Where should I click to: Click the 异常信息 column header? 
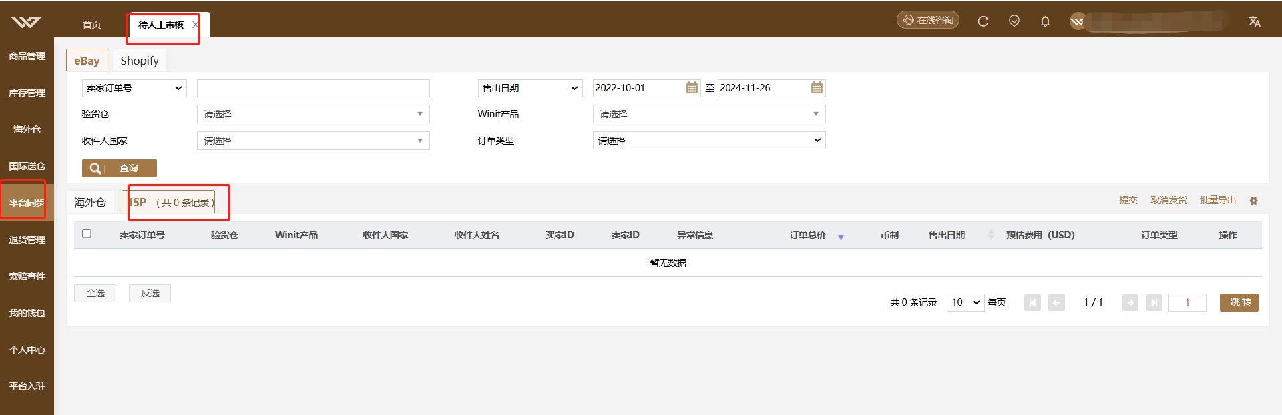[x=695, y=235]
